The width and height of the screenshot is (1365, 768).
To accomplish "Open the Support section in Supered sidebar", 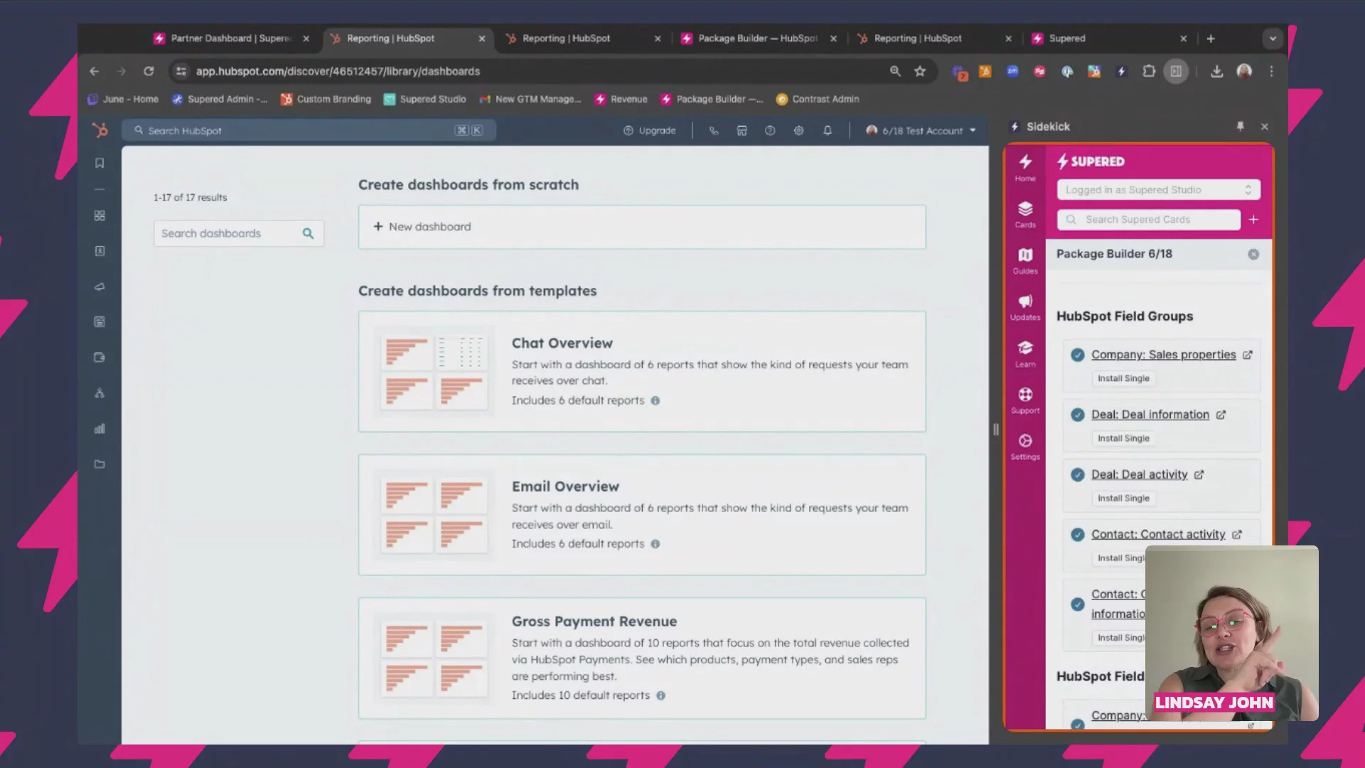I will pos(1025,400).
